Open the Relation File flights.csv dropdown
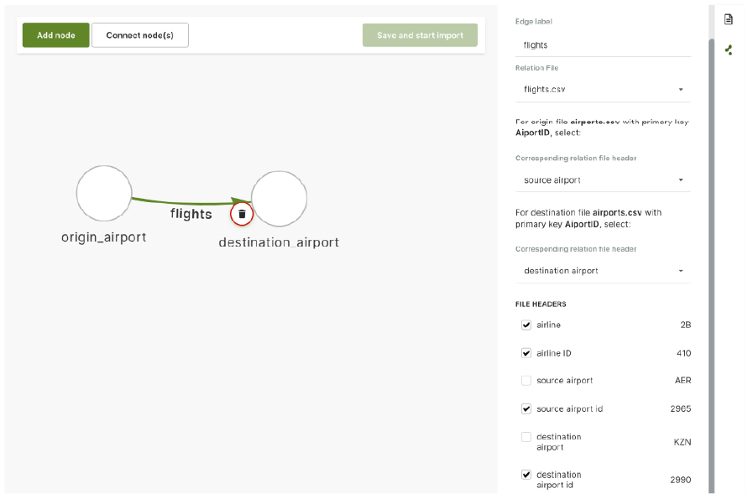Image resolution: width=748 pixels, height=494 pixels. pos(603,90)
